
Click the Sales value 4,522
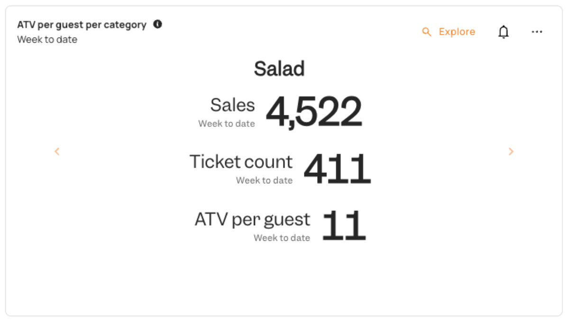tap(314, 112)
